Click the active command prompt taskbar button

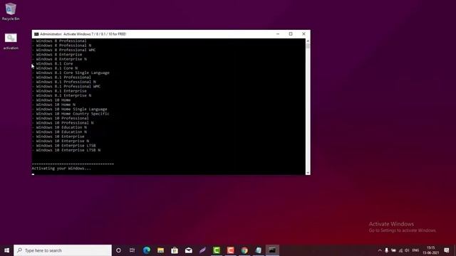(x=272, y=250)
